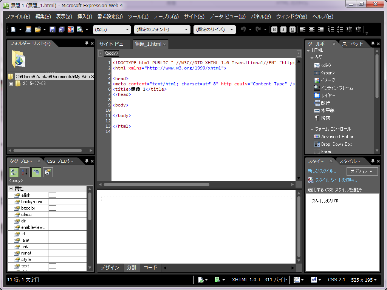This screenshot has height=290, width=387.
Task: Apply bulleted list formatting
Action: (340, 29)
